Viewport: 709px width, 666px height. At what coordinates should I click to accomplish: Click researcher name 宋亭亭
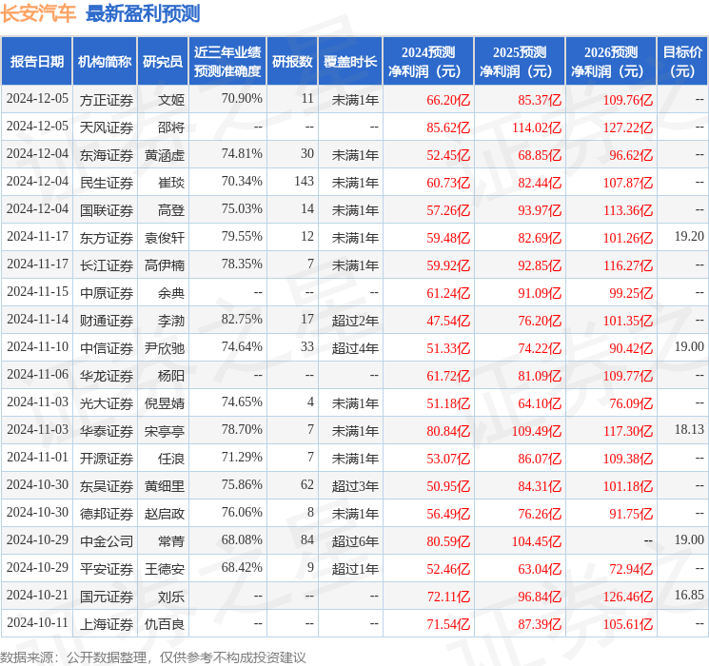click(x=164, y=431)
